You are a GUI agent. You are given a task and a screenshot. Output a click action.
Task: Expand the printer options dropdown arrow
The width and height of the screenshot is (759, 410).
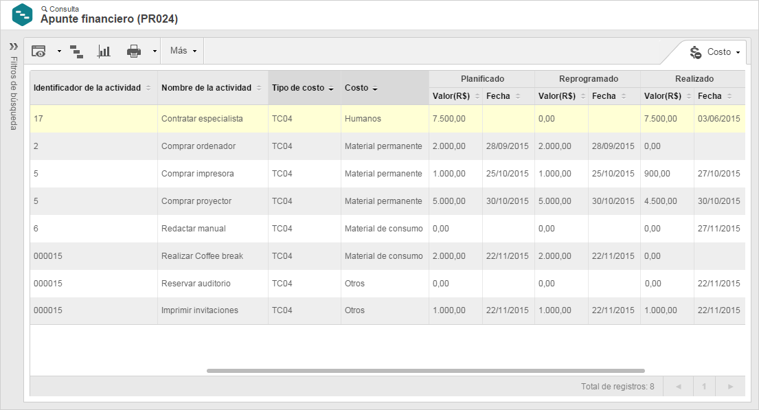[155, 52]
